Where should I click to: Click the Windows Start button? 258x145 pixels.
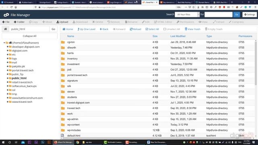3,142
